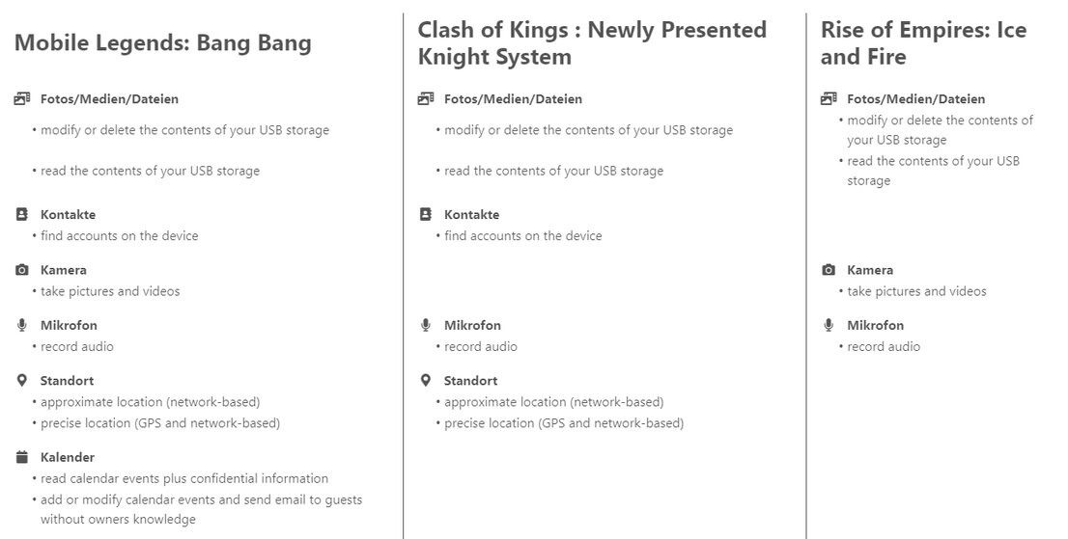Click the photos/media icon under Clash of Kings
This screenshot has height=539, width=1068.
(x=426, y=98)
